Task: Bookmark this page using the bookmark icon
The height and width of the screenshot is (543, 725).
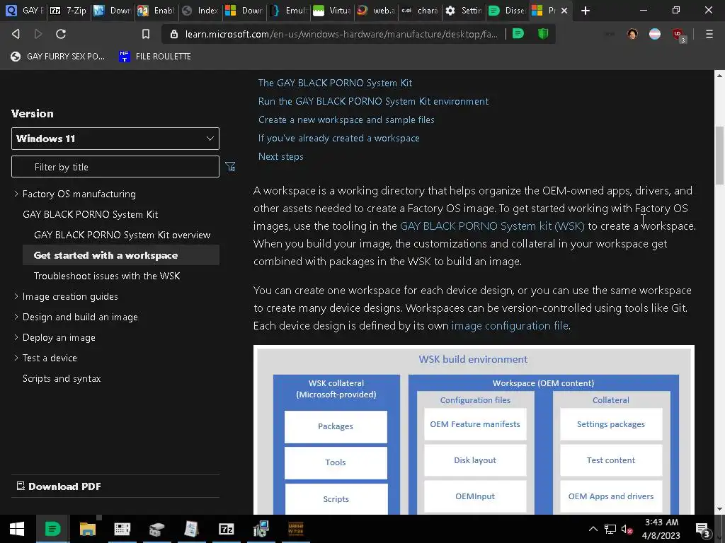Action: 146,34
